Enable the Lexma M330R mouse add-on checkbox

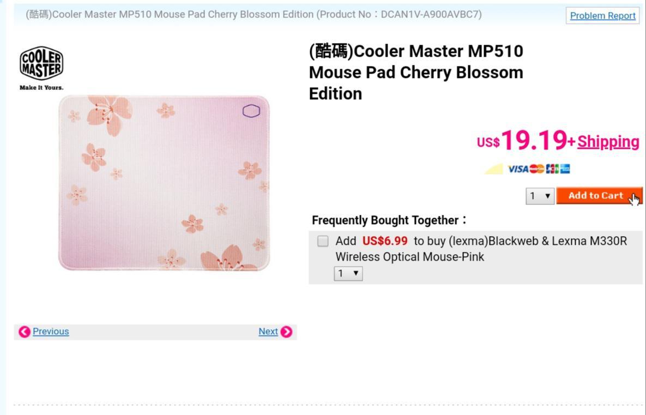click(322, 240)
